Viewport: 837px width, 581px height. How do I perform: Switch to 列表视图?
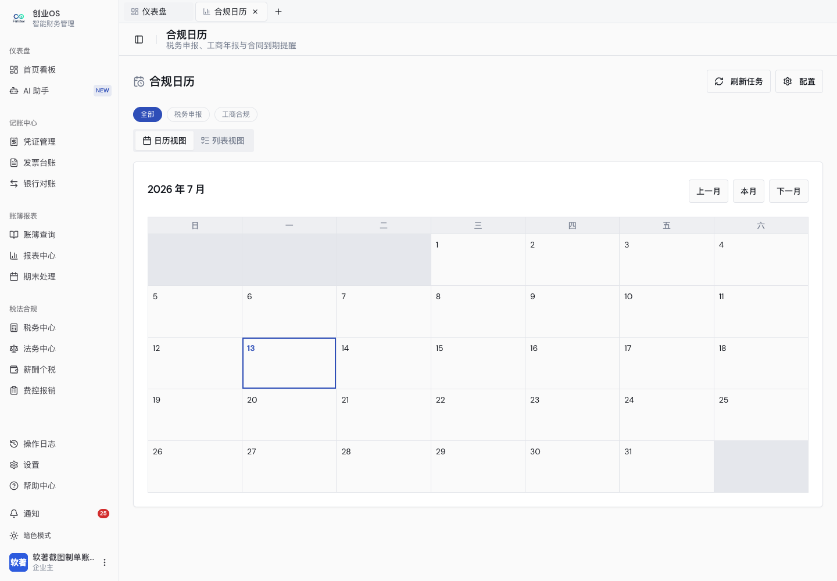click(x=223, y=141)
